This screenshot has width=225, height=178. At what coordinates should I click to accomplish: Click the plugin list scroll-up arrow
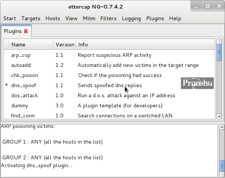(219, 42)
